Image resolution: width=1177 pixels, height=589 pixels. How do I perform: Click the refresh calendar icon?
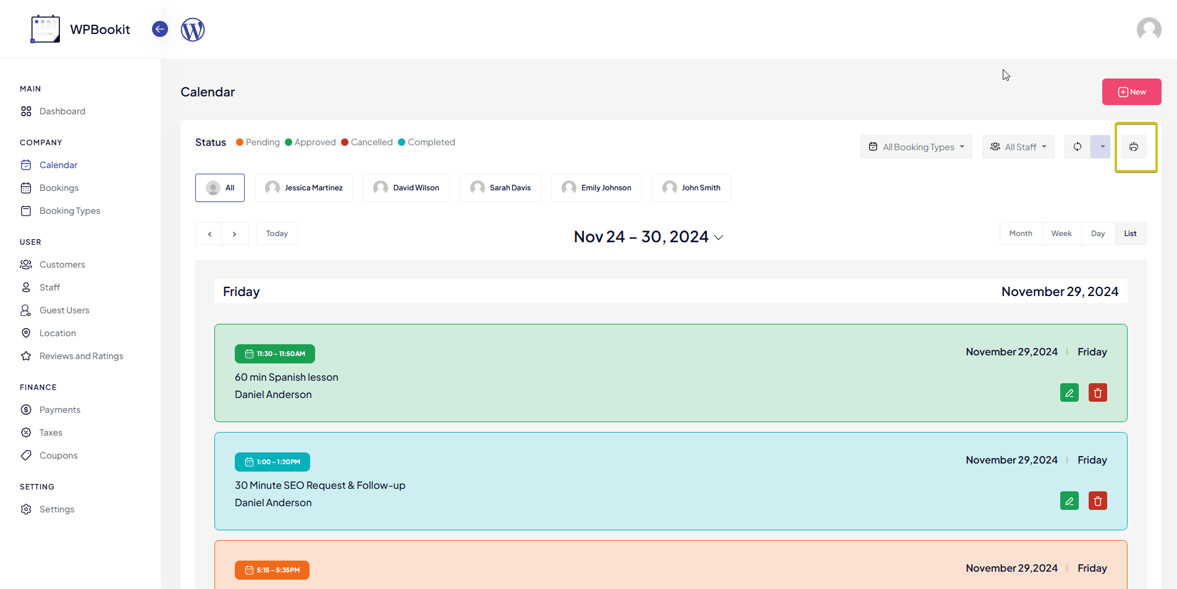(1077, 147)
